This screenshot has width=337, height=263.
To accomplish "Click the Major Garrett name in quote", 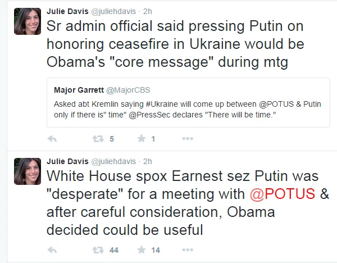I will coord(79,90).
